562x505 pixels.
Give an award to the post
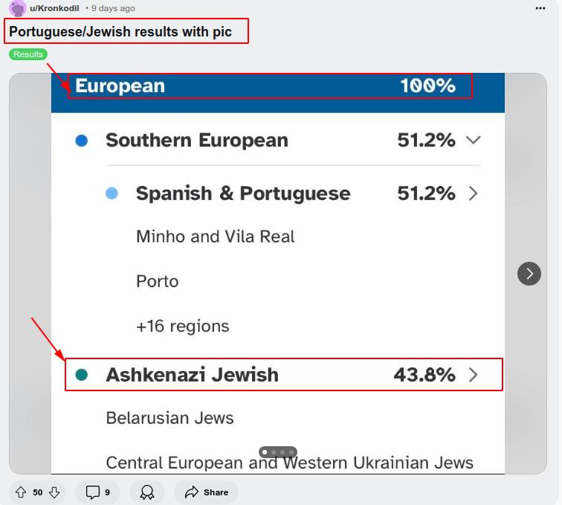[147, 492]
